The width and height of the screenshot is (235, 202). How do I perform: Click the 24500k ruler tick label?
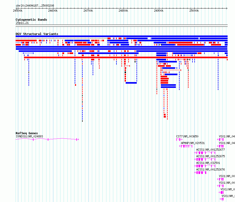(x=18, y=11)
